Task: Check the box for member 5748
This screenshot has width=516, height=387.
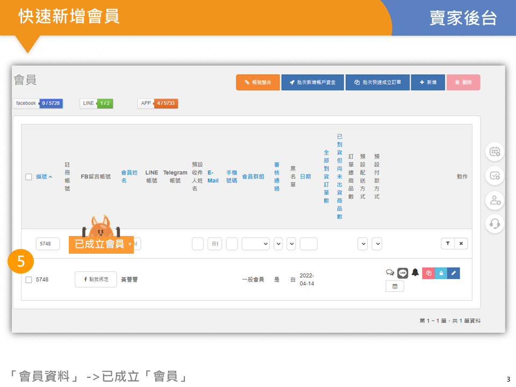Action: tap(29, 279)
